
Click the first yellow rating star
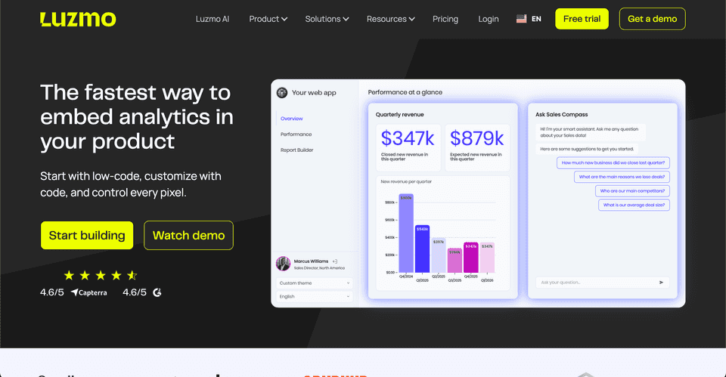point(69,276)
